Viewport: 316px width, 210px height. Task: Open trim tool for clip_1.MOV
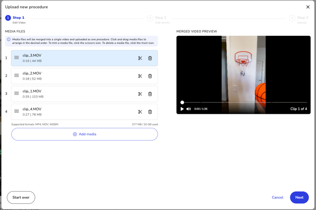coord(140,94)
